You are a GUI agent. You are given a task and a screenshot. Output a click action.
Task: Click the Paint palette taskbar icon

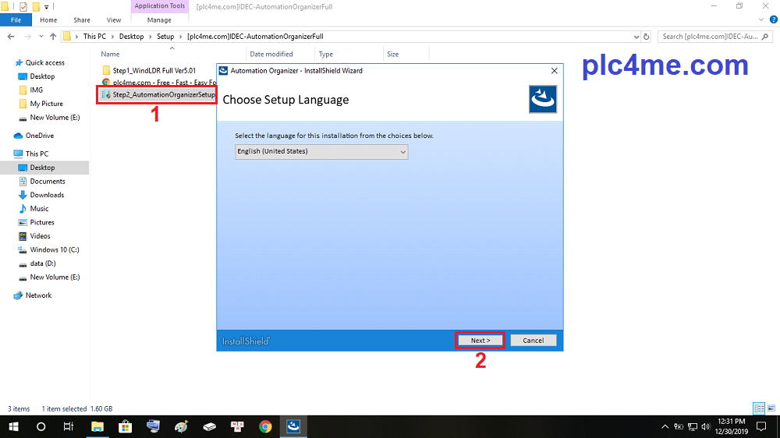coord(181,426)
